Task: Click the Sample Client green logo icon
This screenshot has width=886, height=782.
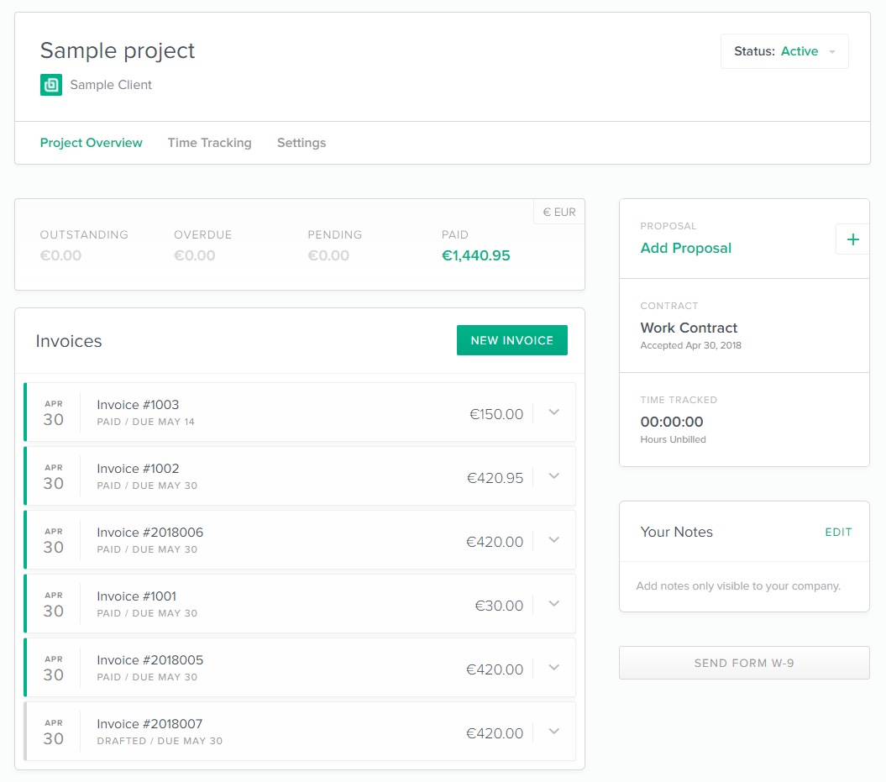Action: 51,85
